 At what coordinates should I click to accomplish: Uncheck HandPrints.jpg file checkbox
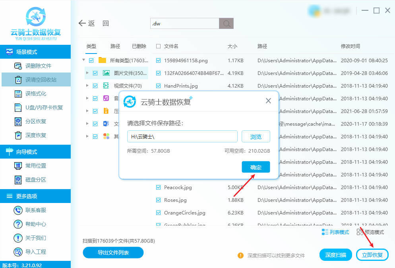pyautogui.click(x=158, y=86)
